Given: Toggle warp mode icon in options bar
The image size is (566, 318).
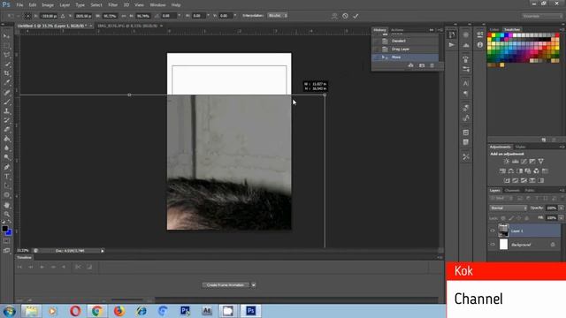Looking at the screenshot, I should coord(334,16).
